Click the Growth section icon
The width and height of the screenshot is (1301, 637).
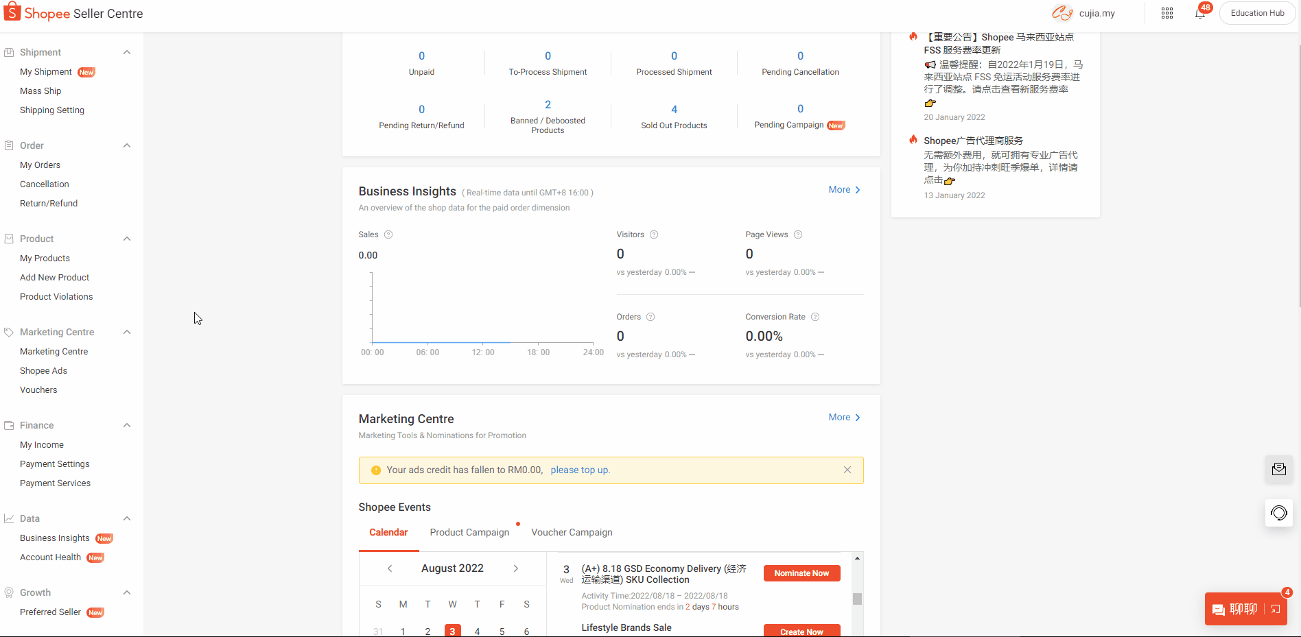(10, 592)
